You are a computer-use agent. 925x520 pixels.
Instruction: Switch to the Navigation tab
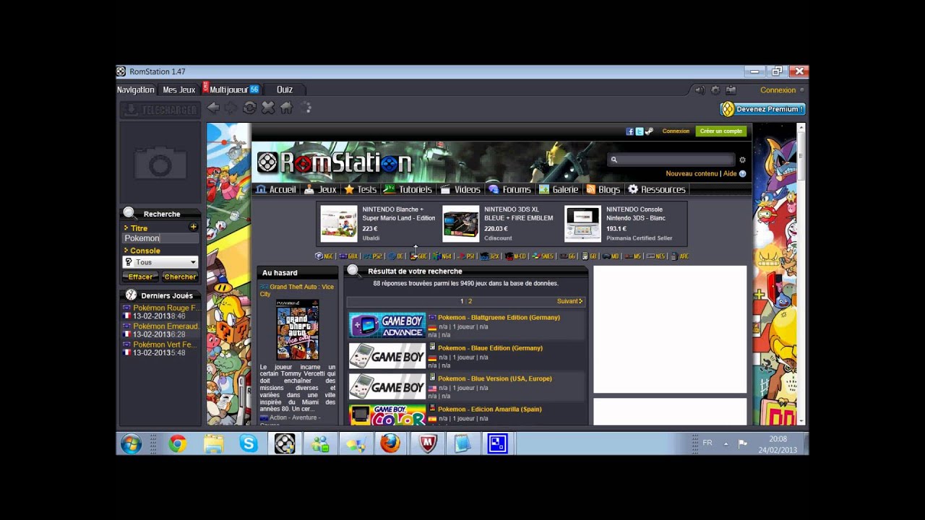[x=136, y=90]
